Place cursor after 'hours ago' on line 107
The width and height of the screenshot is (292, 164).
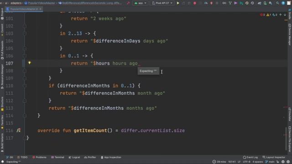138,63
